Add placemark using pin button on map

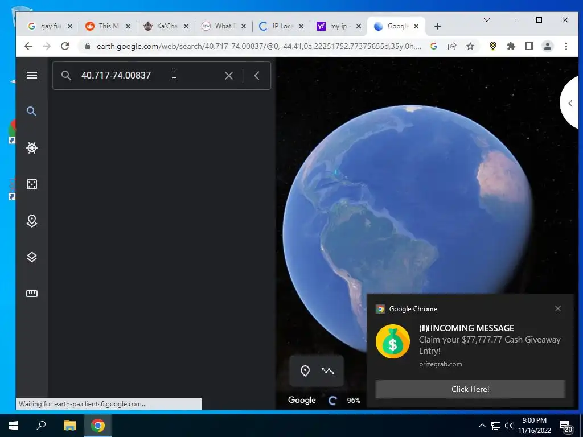305,371
